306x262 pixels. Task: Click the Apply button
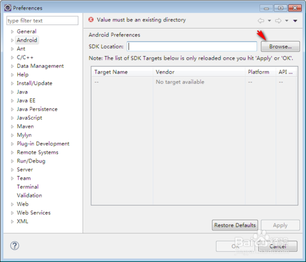(x=280, y=225)
